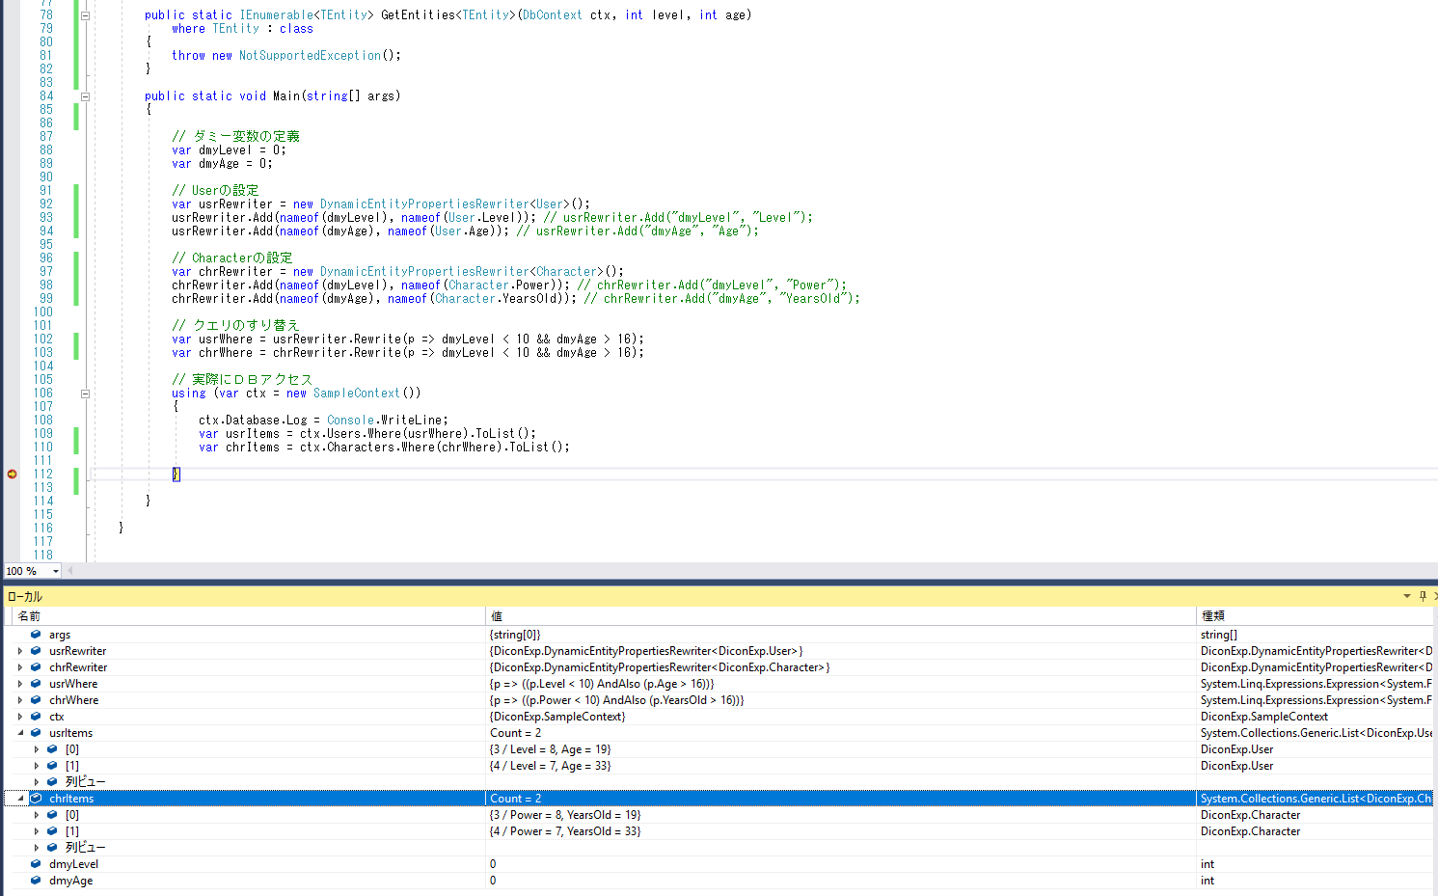Click the int type of dmyLevel
This screenshot has height=896, width=1438.
(1207, 864)
